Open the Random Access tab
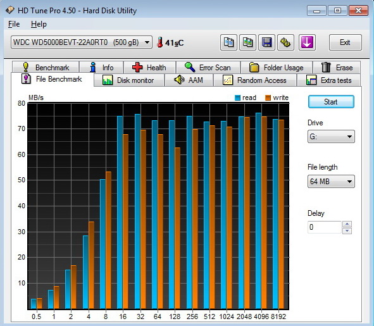The height and width of the screenshot is (326, 374). click(255, 80)
